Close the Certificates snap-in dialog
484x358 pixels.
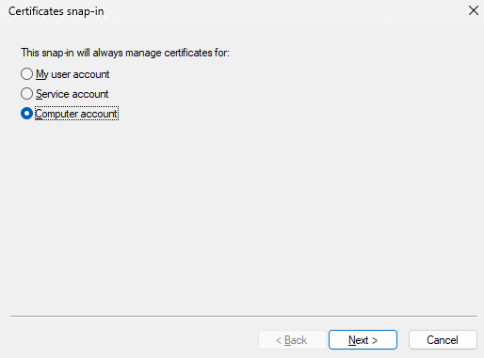tap(474, 11)
